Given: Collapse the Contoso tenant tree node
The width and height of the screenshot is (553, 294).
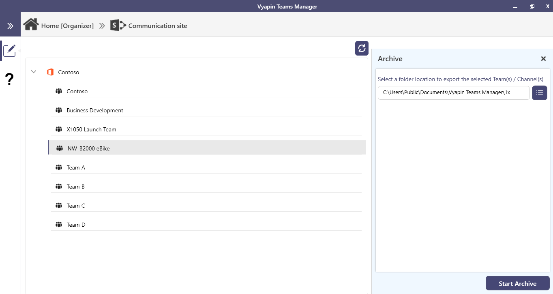Looking at the screenshot, I should (34, 72).
